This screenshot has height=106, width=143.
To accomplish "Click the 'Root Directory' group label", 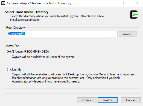I will click(16, 28).
